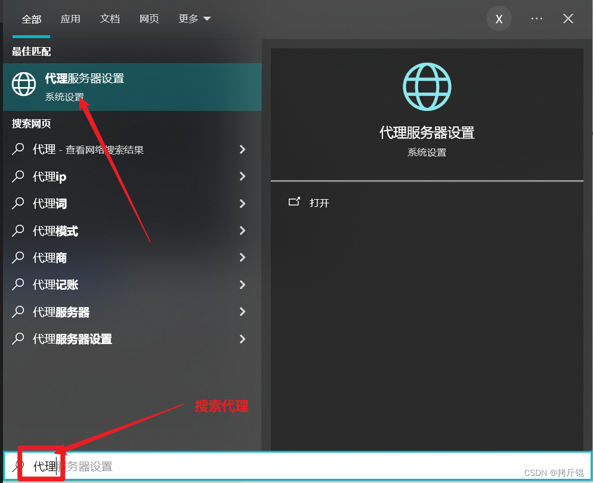
Task: Click search icon beside 代理商
Action: tap(18, 258)
